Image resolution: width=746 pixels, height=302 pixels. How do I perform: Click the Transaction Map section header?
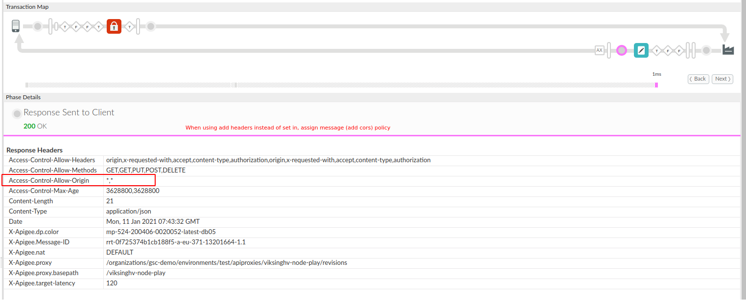pyautogui.click(x=27, y=7)
